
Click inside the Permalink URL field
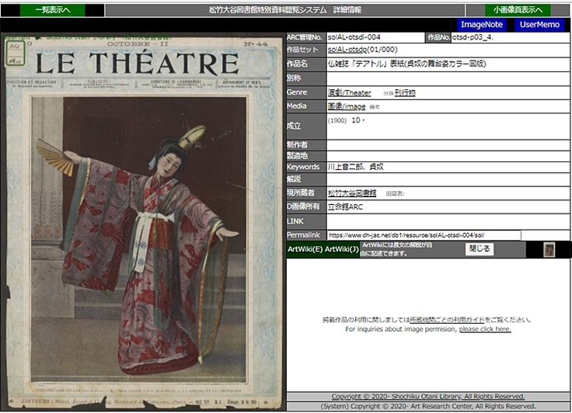coord(424,234)
